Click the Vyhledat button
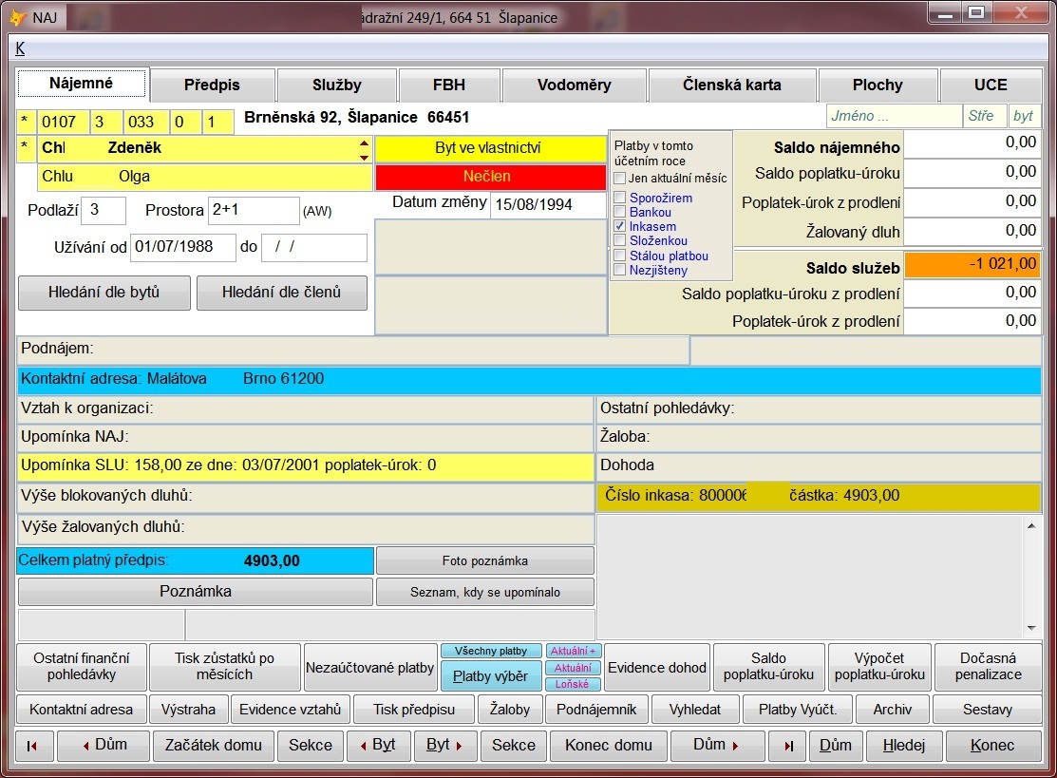 pyautogui.click(x=695, y=710)
